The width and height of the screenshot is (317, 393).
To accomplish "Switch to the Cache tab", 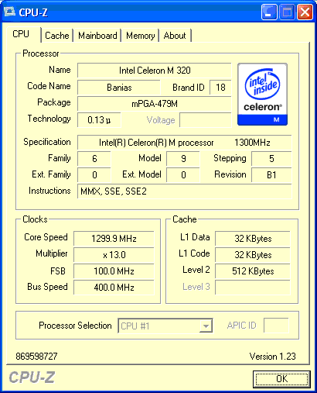I will pyautogui.click(x=57, y=36).
